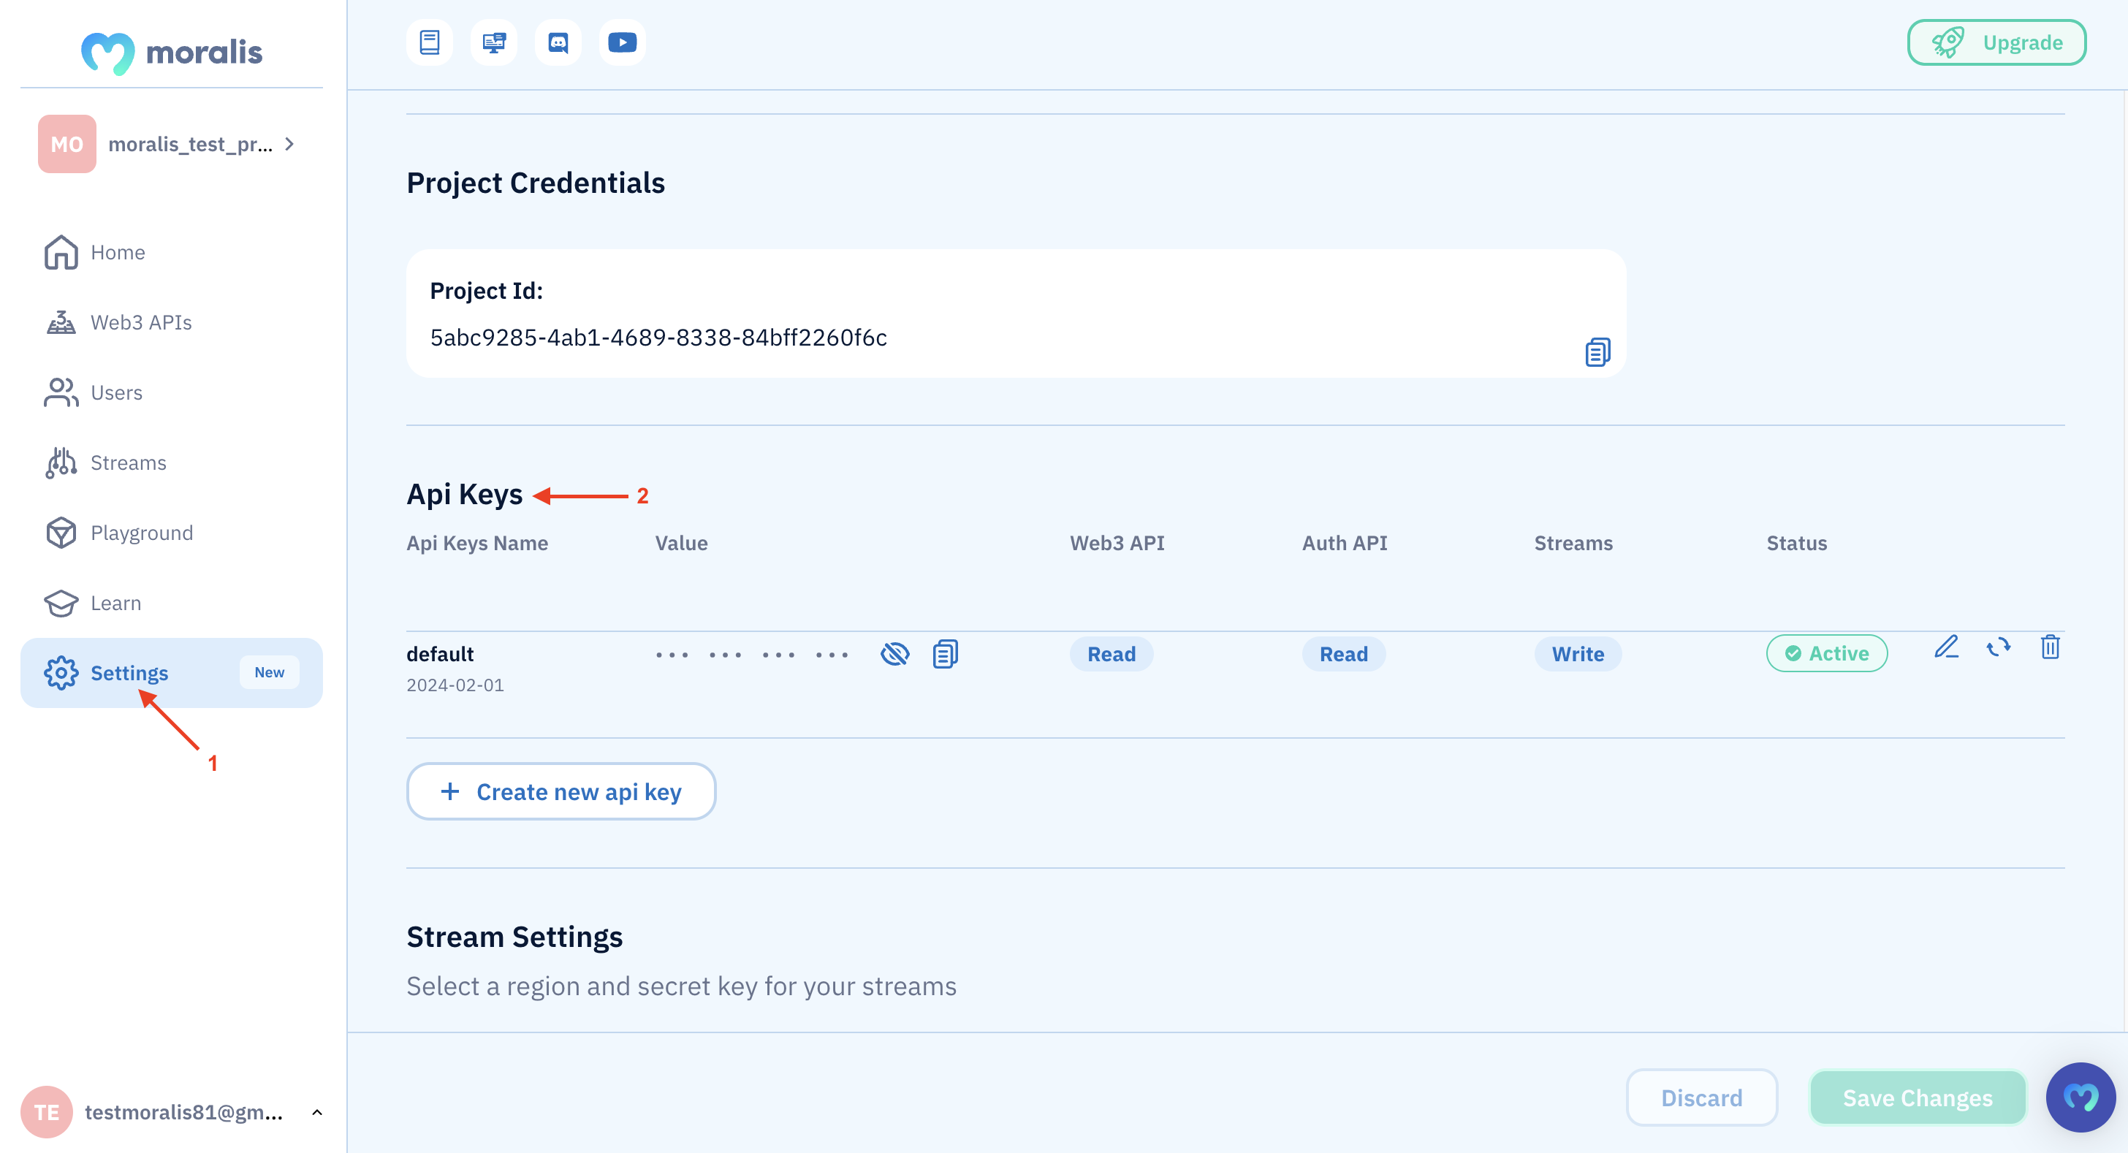Create new api key

point(561,791)
